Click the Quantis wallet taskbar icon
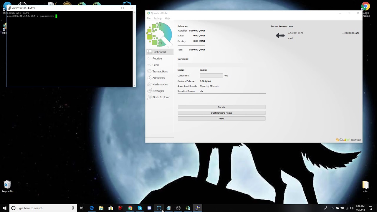Screen dimensions: 377x212 tap(188, 208)
